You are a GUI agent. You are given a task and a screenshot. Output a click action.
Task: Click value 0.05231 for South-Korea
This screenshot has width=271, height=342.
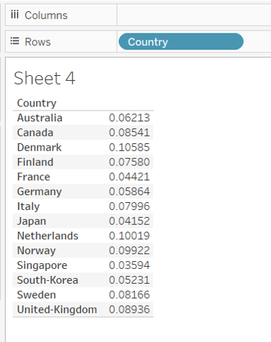point(129,280)
